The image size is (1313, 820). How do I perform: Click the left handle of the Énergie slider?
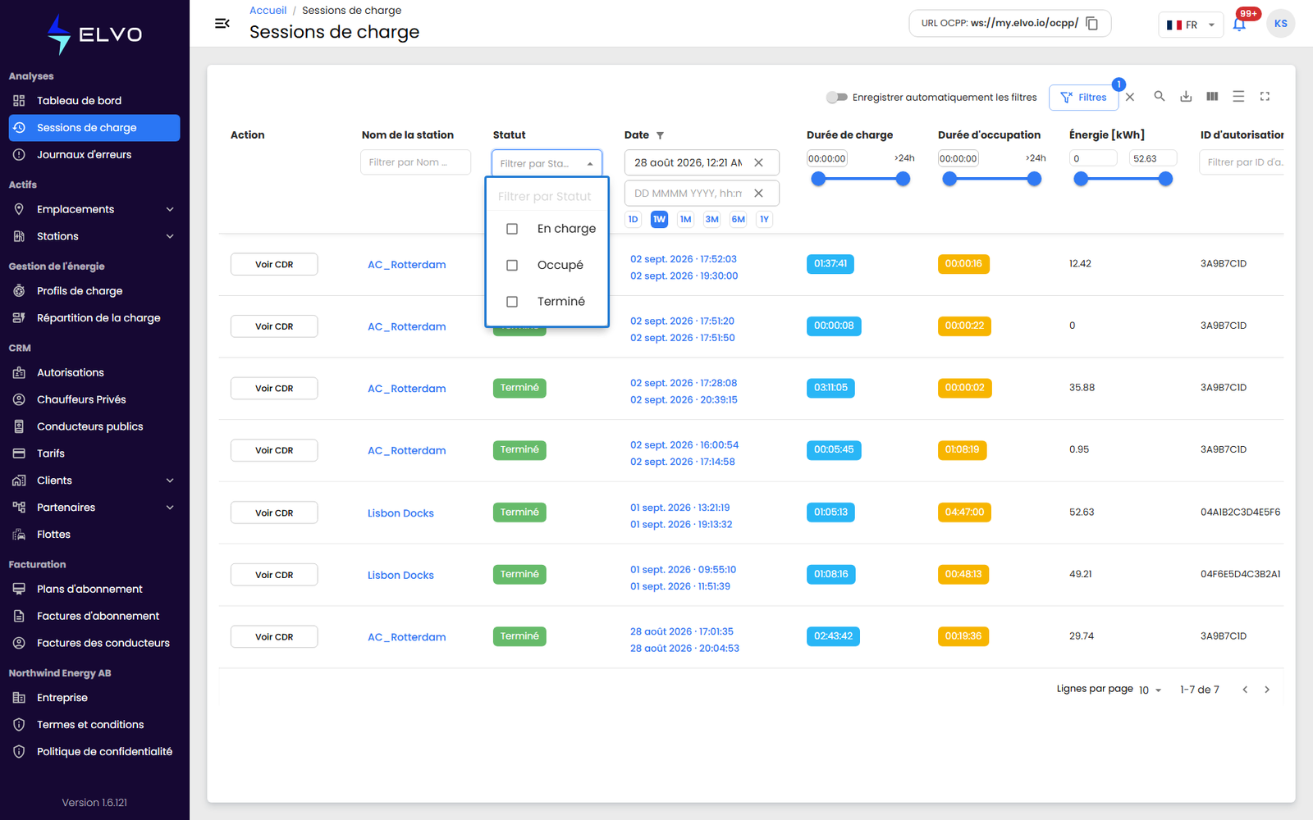pos(1081,179)
